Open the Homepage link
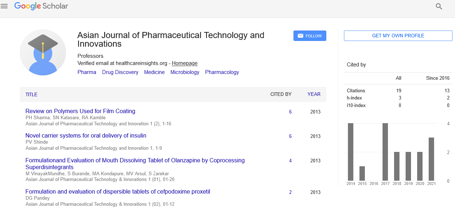 (x=185, y=63)
